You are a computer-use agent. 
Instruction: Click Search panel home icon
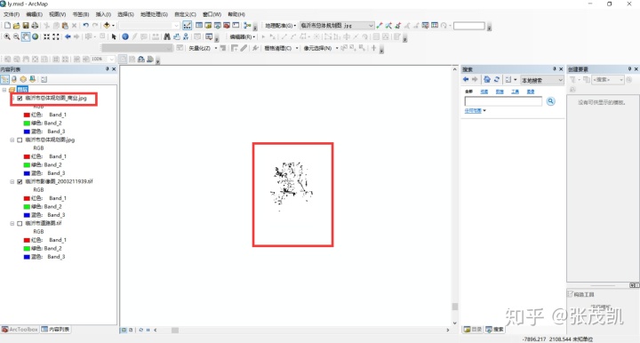coord(487,80)
